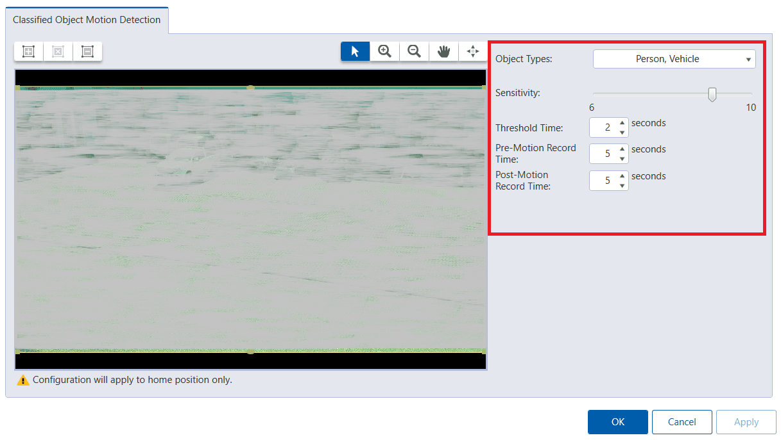Dismiss the dialog via Cancel
The width and height of the screenshot is (781, 440).
click(682, 421)
